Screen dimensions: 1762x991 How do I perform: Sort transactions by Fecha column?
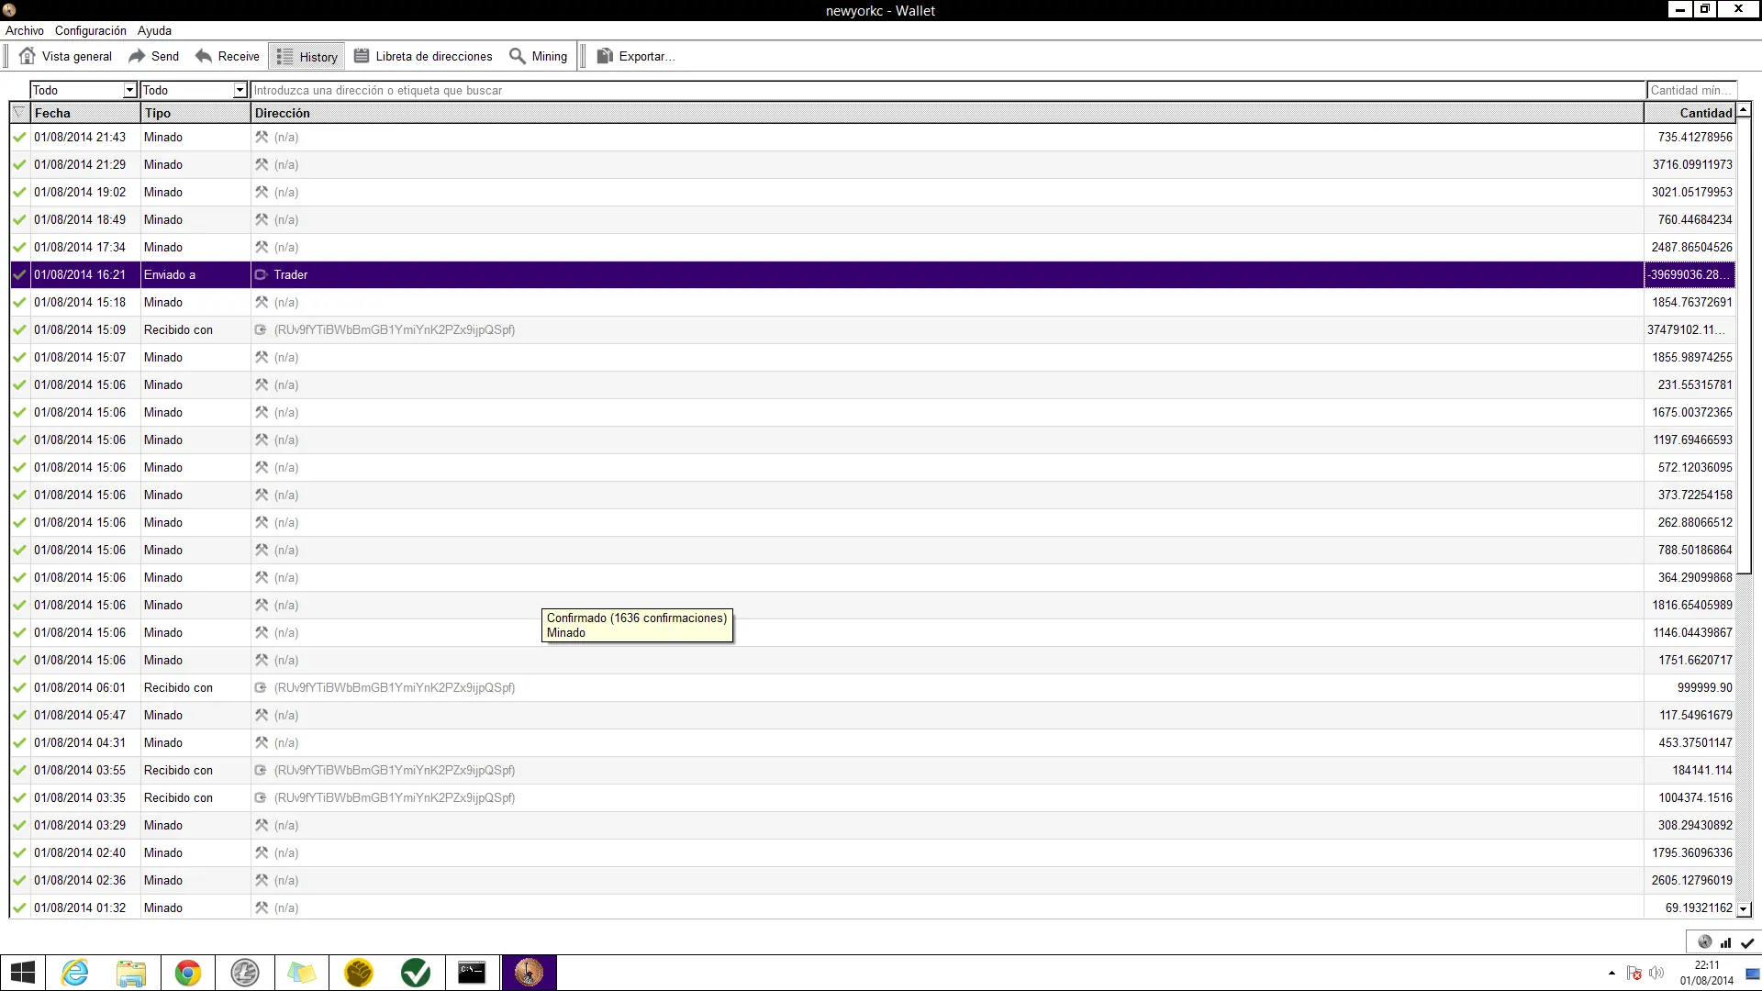tap(85, 113)
